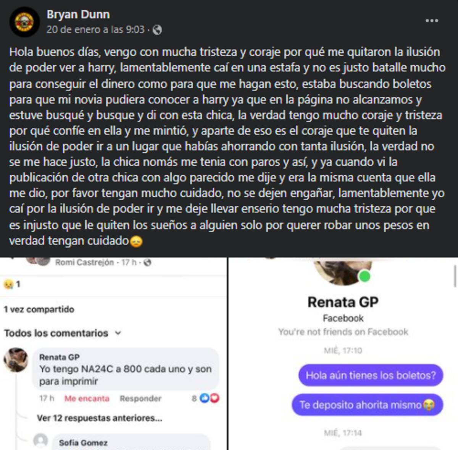Click Sofia Gomez's gray avatar
This screenshot has width=458, height=450.
(40, 440)
